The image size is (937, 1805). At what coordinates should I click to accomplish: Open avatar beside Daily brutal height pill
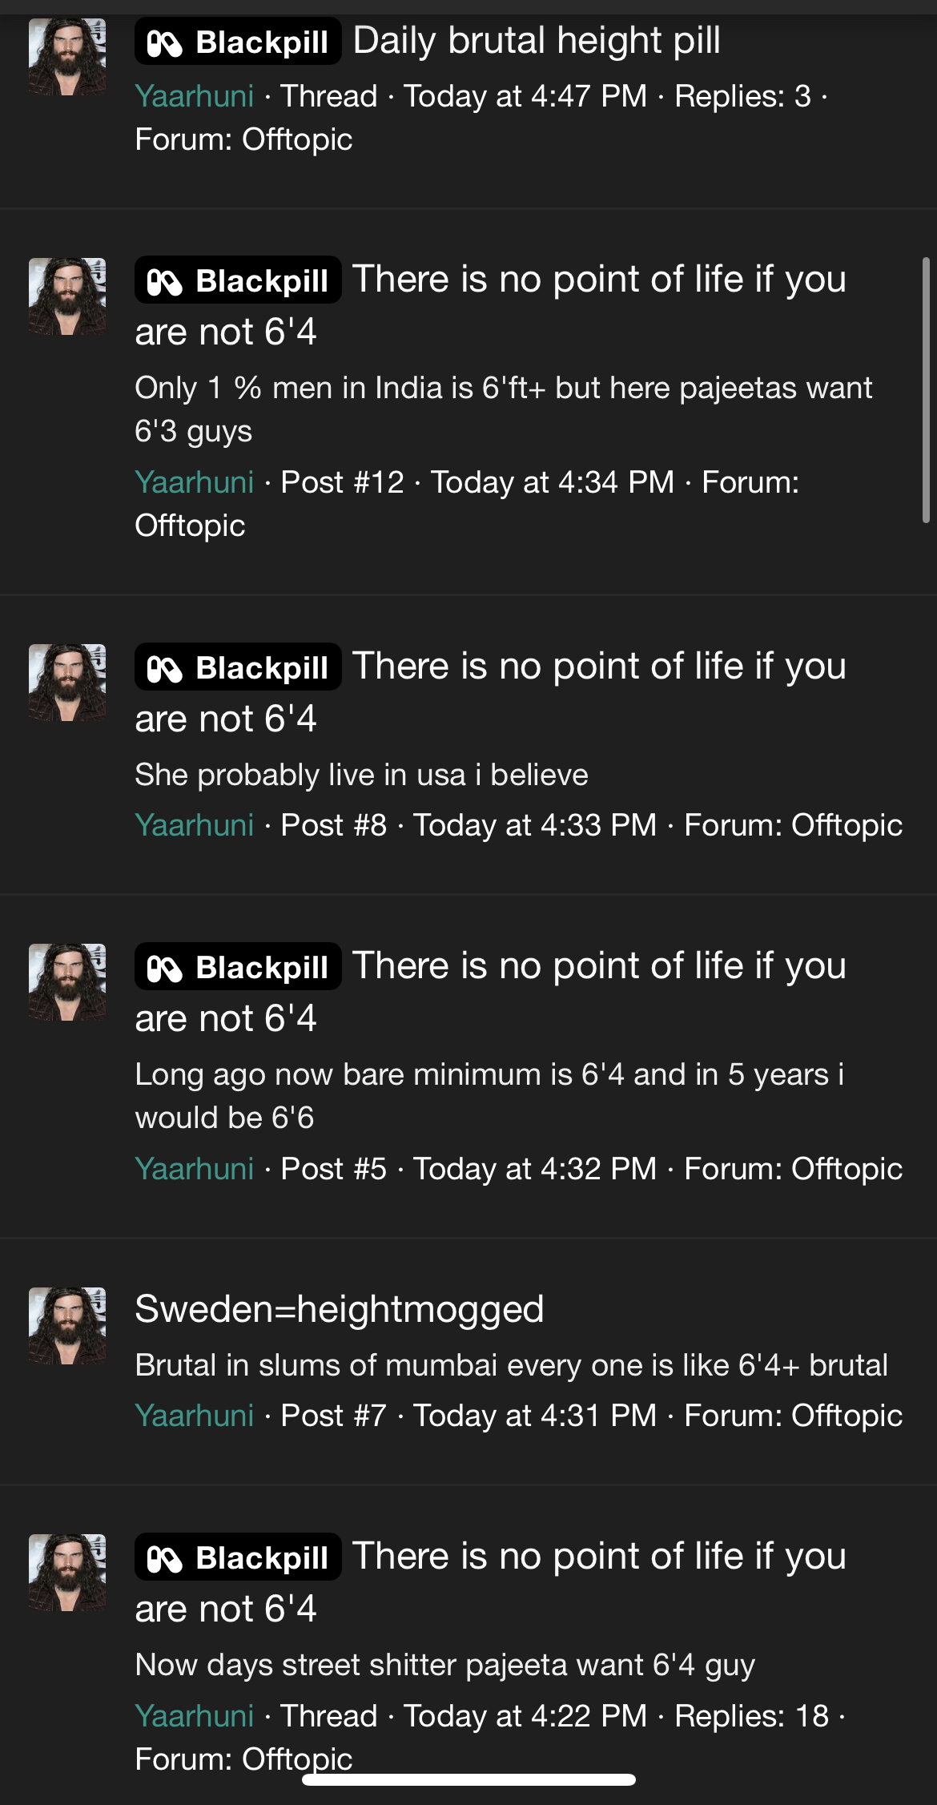[67, 57]
